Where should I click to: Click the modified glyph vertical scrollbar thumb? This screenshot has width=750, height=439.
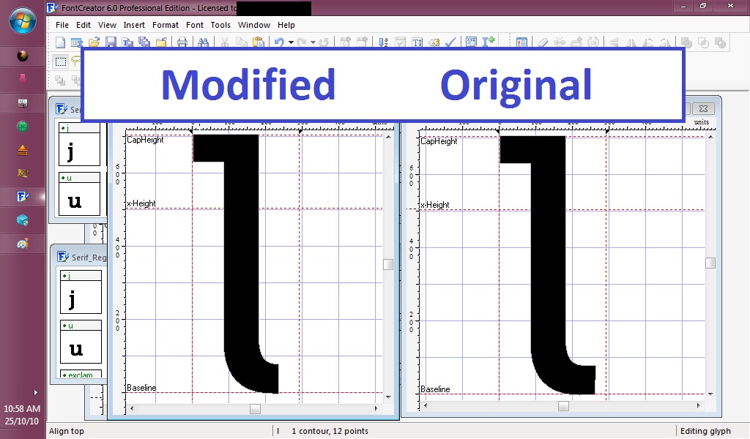[x=388, y=264]
